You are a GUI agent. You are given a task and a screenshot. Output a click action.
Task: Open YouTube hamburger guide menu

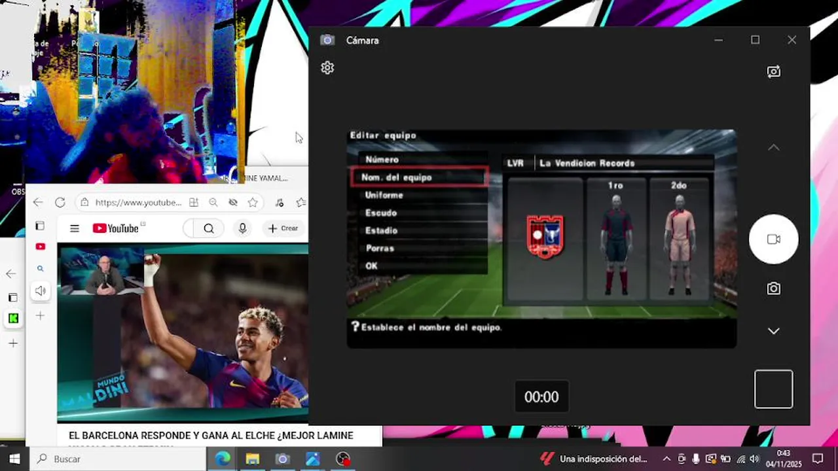click(x=75, y=228)
